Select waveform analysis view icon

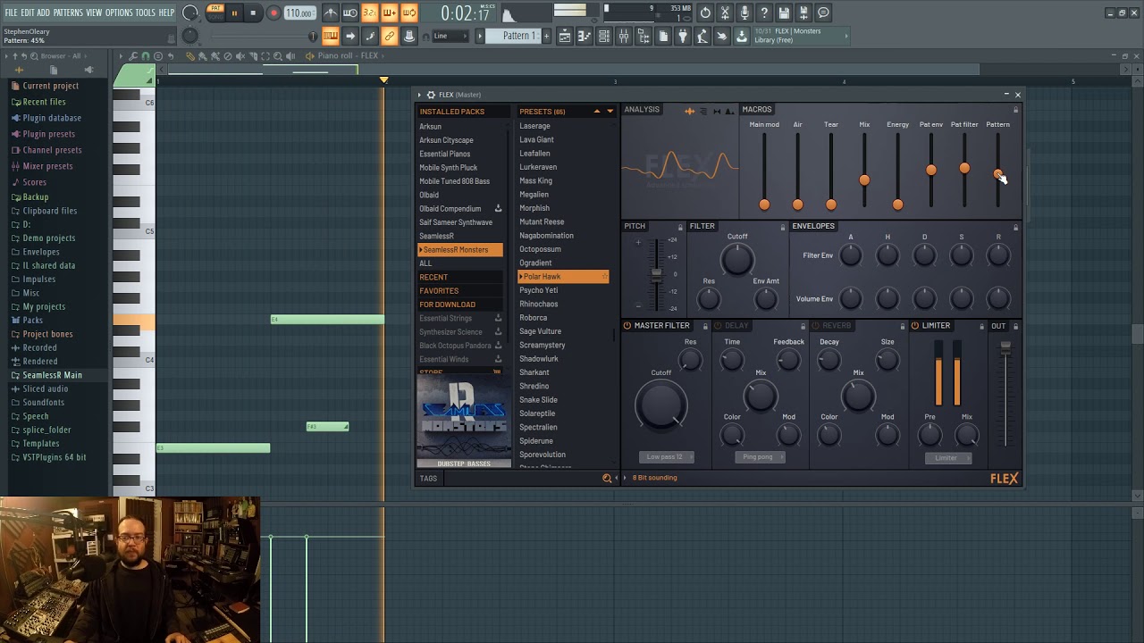point(689,111)
